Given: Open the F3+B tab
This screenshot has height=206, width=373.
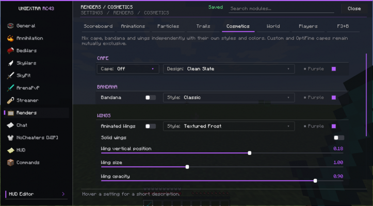Looking at the screenshot, I should point(343,26).
